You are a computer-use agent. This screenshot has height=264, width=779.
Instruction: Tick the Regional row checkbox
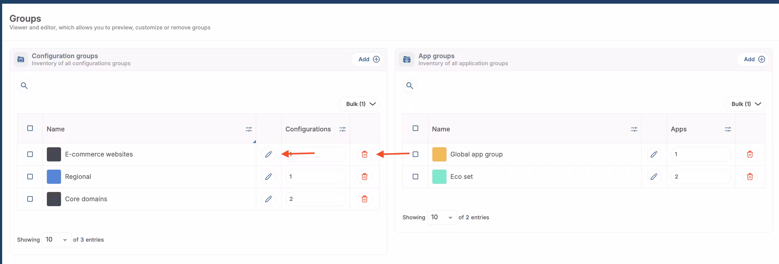point(30,177)
